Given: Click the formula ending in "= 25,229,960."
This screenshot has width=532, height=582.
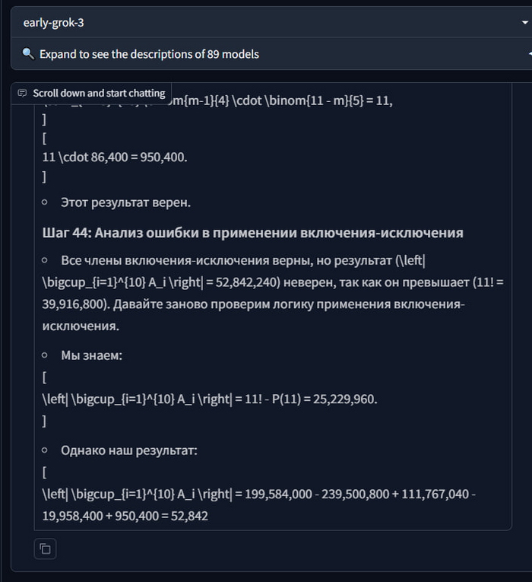Looking at the screenshot, I should [x=210, y=399].
